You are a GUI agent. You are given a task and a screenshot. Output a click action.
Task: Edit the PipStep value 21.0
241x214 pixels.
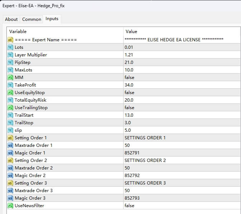pos(182,62)
